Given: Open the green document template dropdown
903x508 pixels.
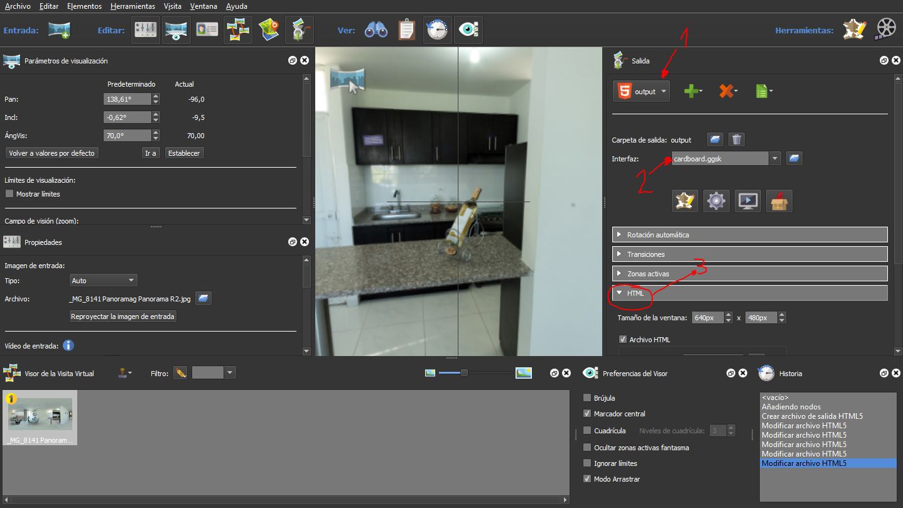Looking at the screenshot, I should click(764, 91).
